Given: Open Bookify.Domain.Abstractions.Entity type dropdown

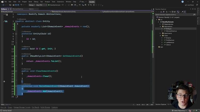Looking at the screenshot, I should [76, 12].
